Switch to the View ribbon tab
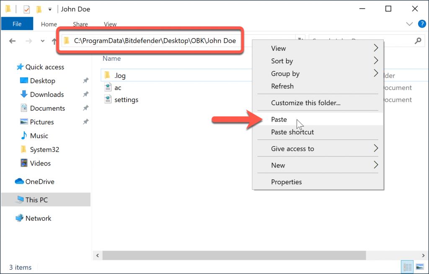Image resolution: width=429 pixels, height=274 pixels. tap(110, 24)
